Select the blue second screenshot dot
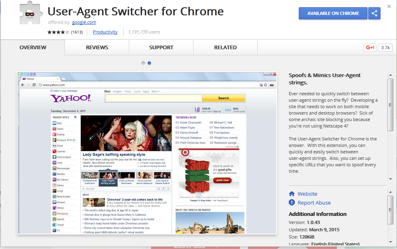Image resolution: width=397 pixels, height=249 pixels. pos(149,63)
